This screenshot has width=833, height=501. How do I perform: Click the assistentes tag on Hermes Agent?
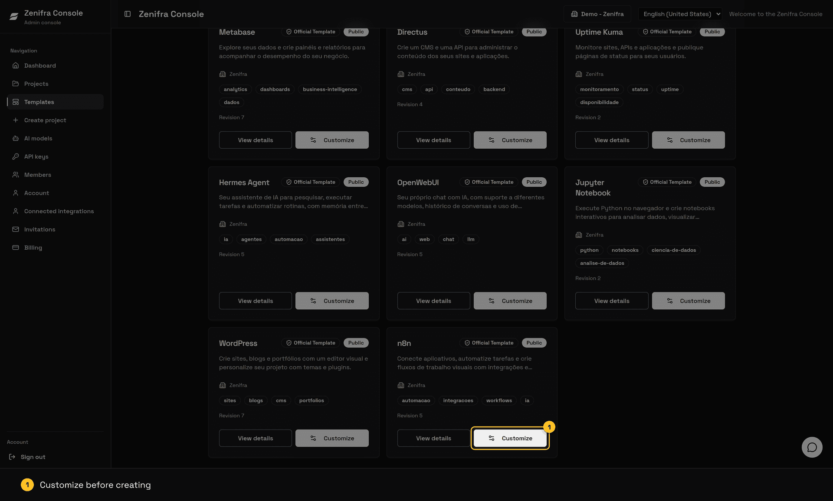330,239
